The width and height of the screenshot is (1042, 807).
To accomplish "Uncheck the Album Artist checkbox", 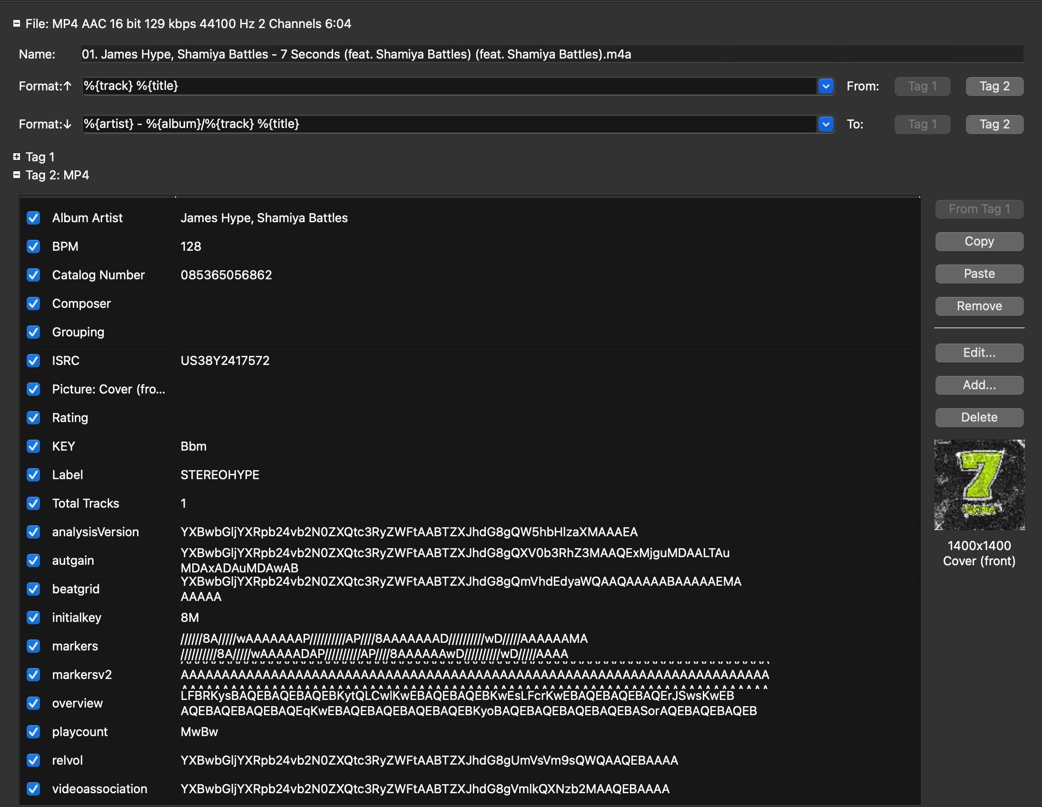I will [33, 218].
